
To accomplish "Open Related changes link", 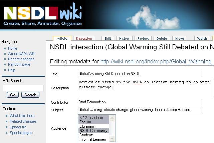I will click(23, 121).
